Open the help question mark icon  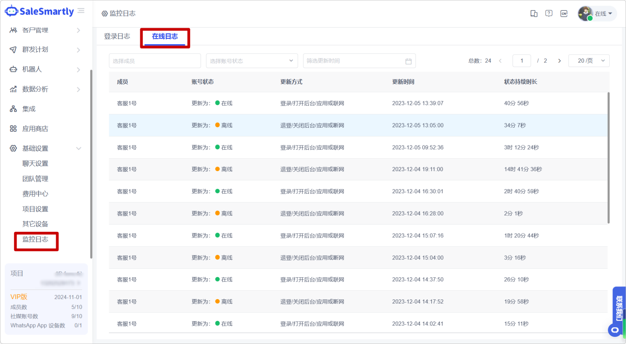pos(549,14)
